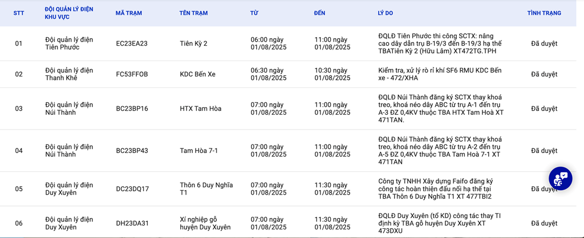
Task: Select station code DC23DQ17
Action: [x=132, y=189]
